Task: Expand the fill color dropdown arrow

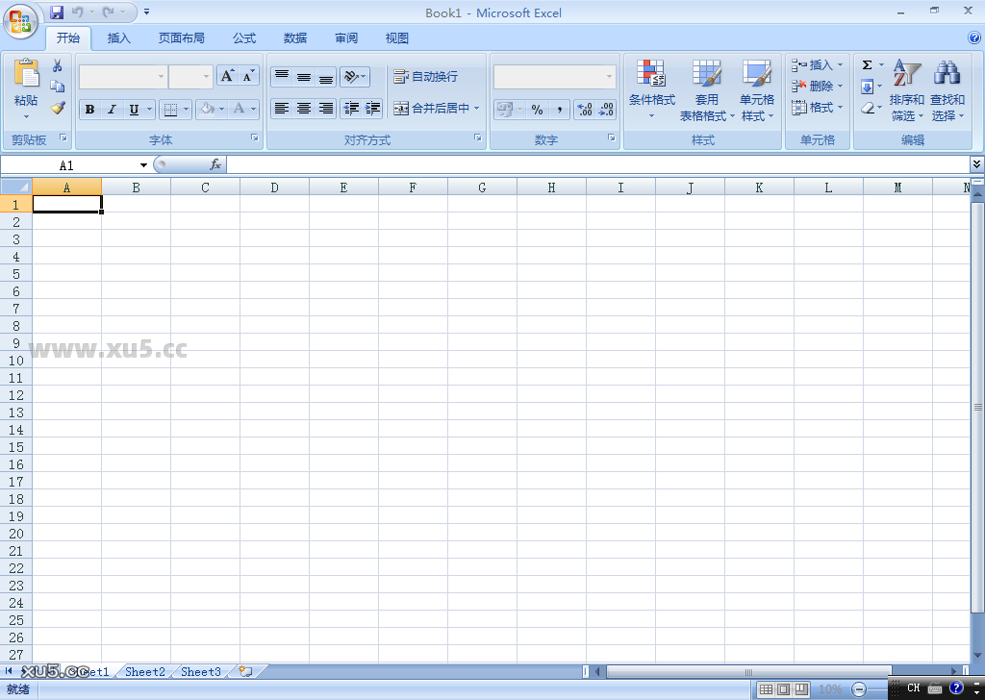Action: click(x=219, y=109)
